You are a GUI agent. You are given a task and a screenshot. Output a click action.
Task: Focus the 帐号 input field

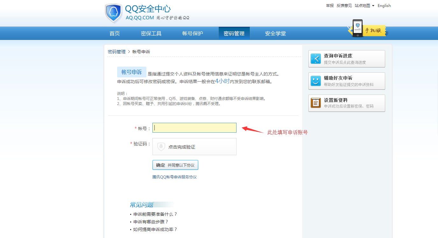coord(194,128)
